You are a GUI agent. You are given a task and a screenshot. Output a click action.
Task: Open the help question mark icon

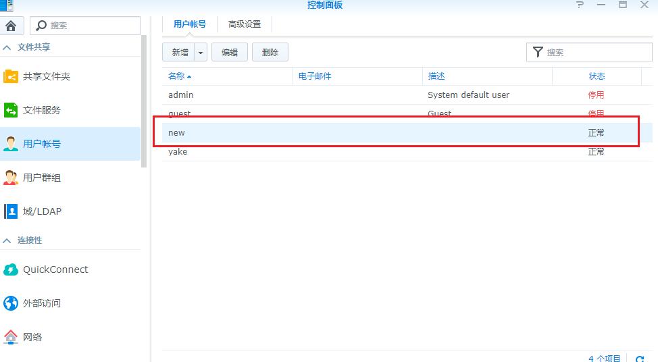point(580,5)
